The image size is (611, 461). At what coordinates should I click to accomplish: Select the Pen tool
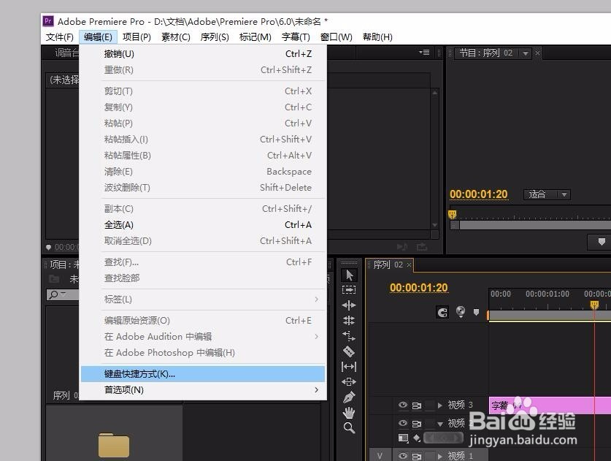pos(349,397)
